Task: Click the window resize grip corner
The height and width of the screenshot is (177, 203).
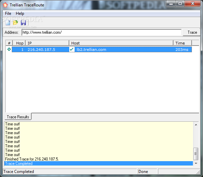Action: tap(198, 172)
